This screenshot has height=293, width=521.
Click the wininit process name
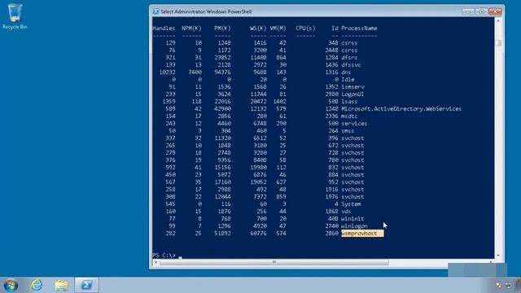point(352,219)
